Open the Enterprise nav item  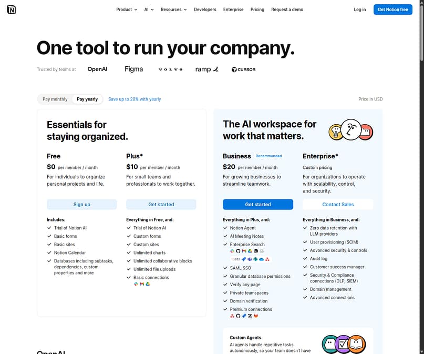(233, 9)
